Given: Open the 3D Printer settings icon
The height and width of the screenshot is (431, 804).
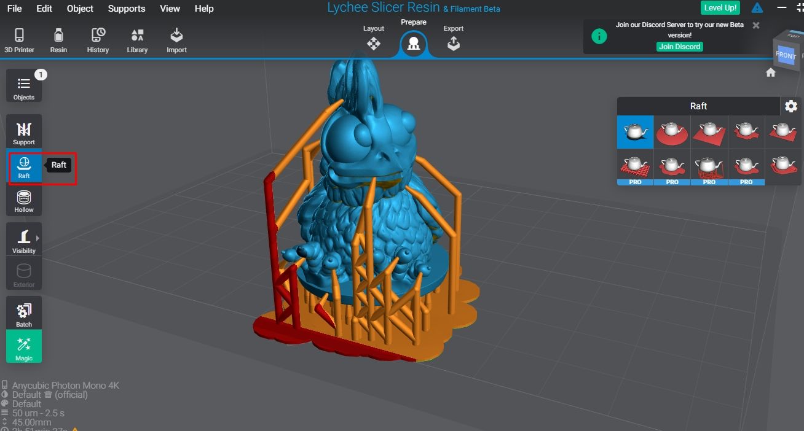Looking at the screenshot, I should (x=19, y=38).
